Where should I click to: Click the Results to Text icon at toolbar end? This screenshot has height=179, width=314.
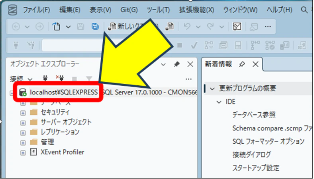(x=302, y=45)
